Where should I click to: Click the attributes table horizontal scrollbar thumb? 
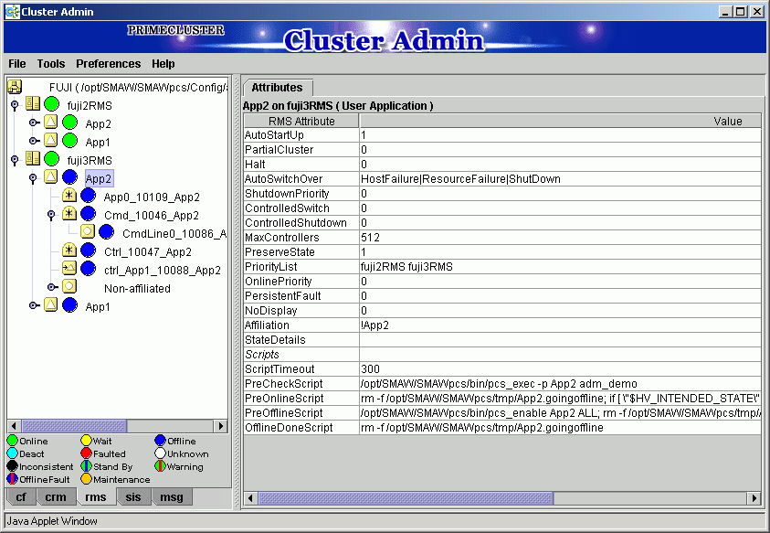[406, 498]
